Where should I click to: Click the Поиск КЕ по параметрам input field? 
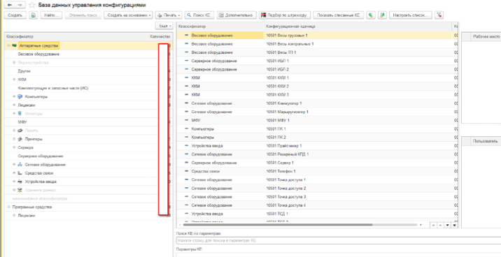339,240
